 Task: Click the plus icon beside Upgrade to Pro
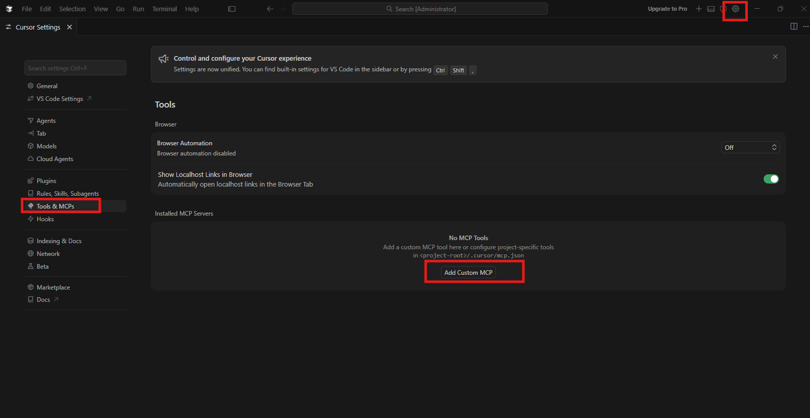[698, 9]
